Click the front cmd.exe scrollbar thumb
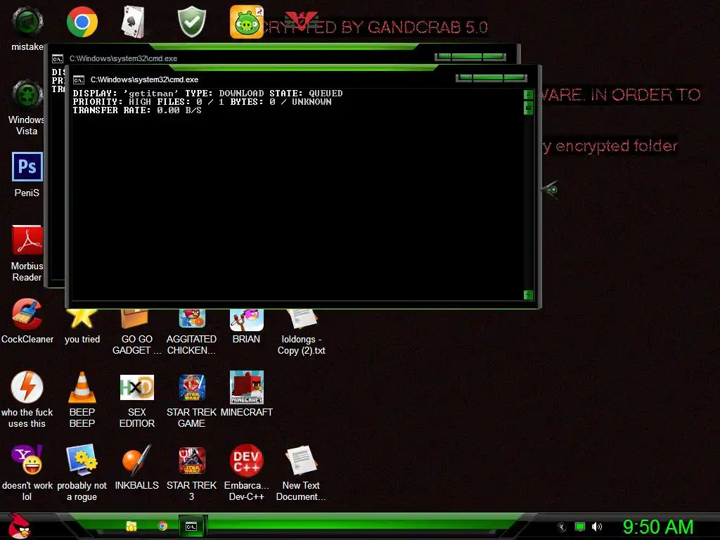 coord(528,108)
